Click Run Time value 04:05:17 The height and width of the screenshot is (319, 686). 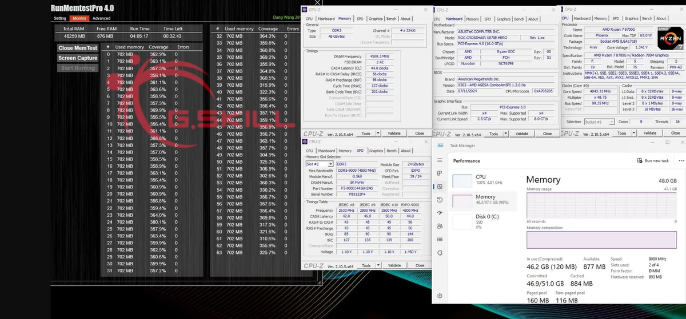(x=139, y=36)
